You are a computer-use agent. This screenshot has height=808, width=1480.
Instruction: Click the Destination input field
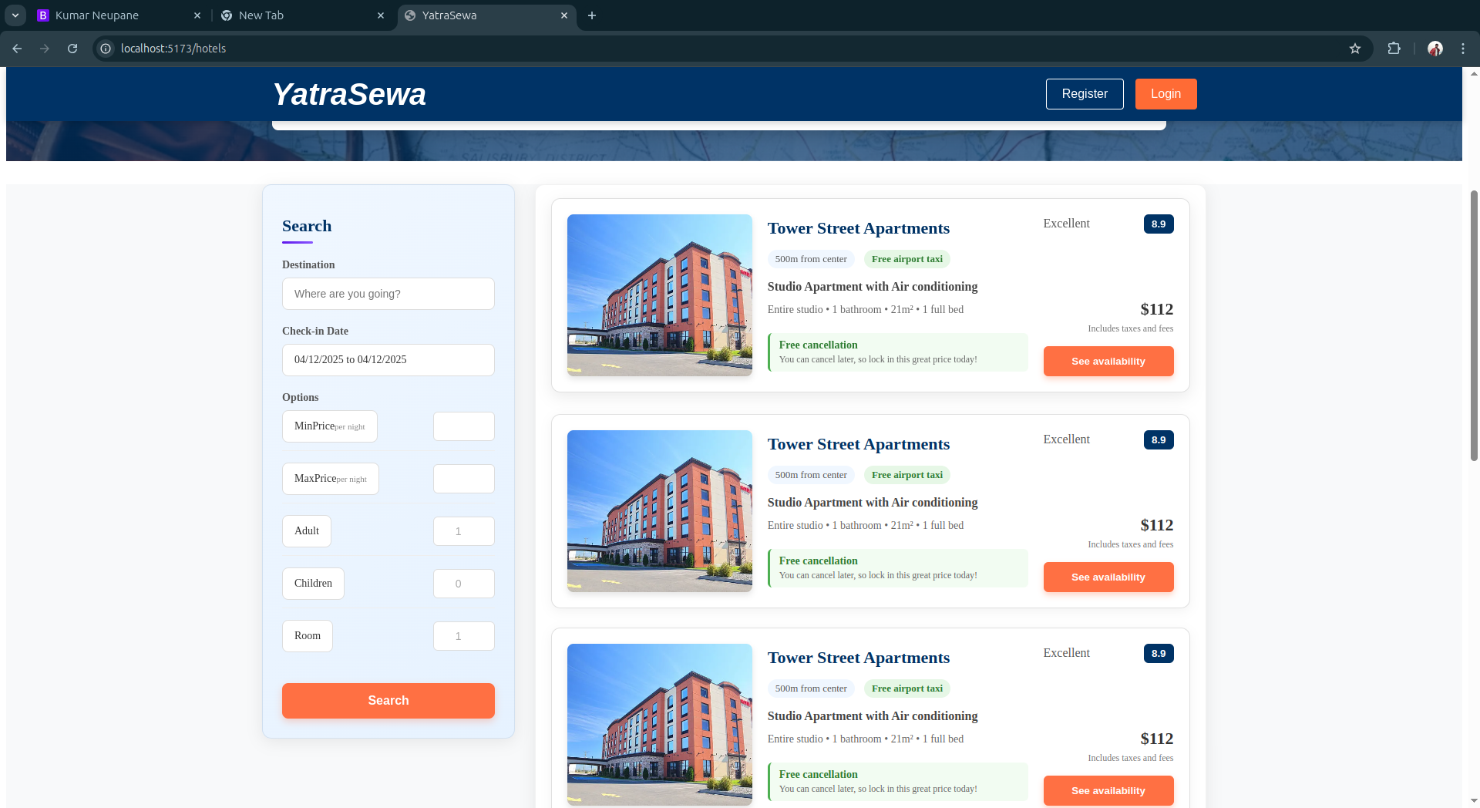(388, 294)
